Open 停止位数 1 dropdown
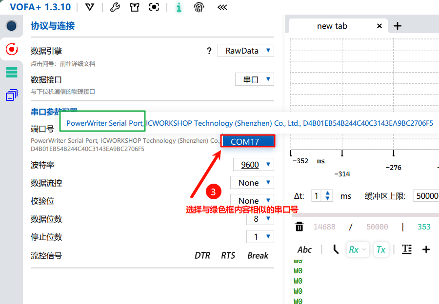Viewport: 439px width, 304px height. pos(260,237)
